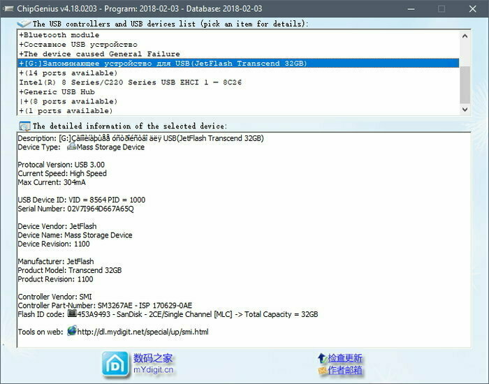Click the Device Vendor JetFlash line
Viewport: 489px width, 384px height.
coord(57,226)
